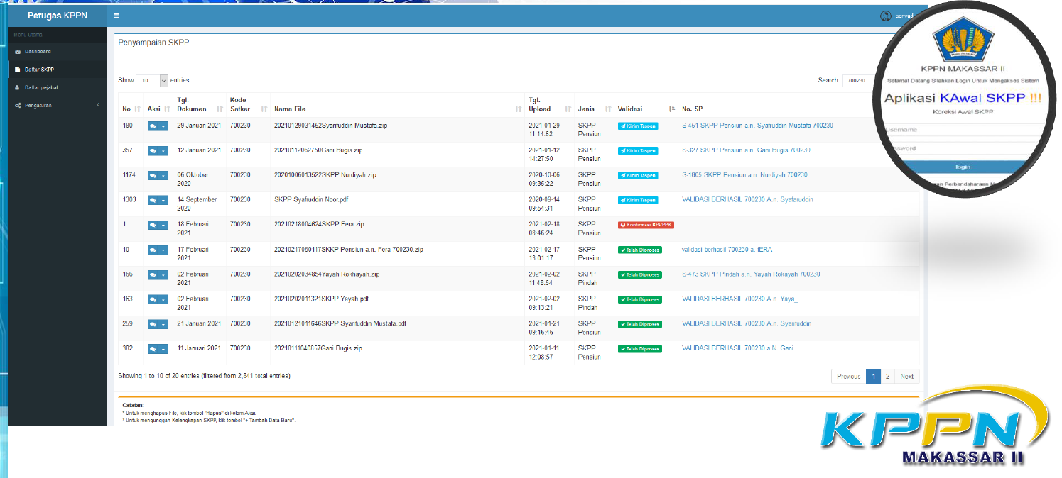Go to Previous page of entries

point(848,377)
